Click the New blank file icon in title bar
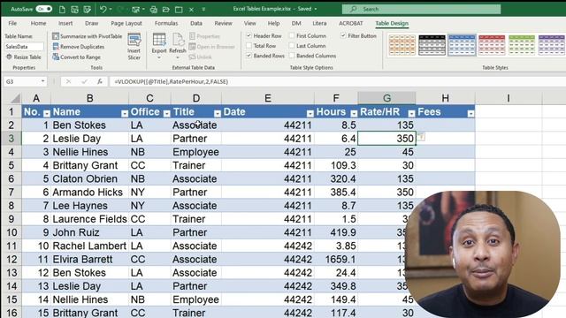This screenshot has width=566, height=318. [x=62, y=9]
